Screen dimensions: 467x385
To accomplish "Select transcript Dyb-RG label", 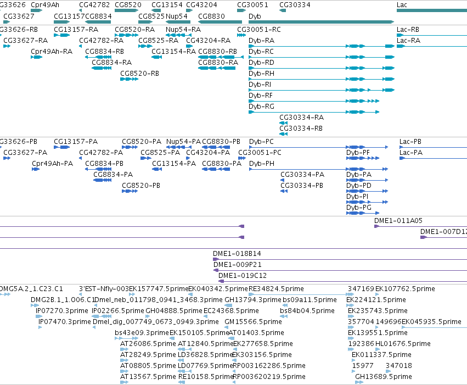I will point(262,107).
